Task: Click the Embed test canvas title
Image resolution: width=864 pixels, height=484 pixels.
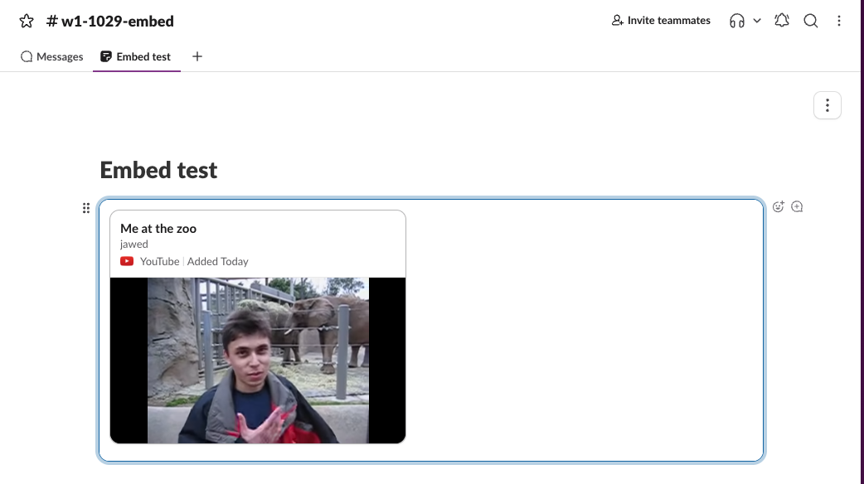Action: [x=158, y=170]
